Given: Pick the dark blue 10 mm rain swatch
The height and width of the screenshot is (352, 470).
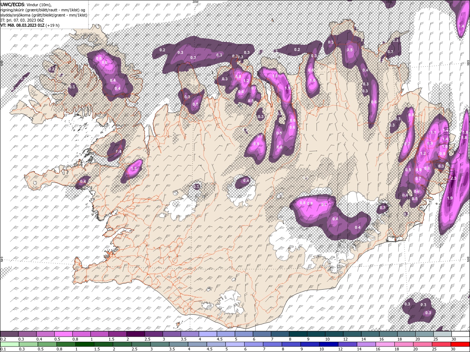Looking at the screenshot, I should 328,344.
